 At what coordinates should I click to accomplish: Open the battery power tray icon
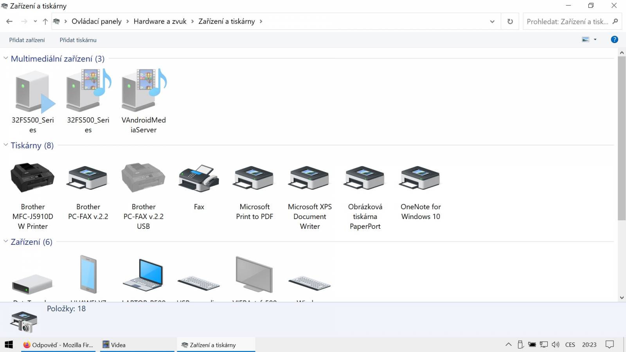click(x=532, y=345)
